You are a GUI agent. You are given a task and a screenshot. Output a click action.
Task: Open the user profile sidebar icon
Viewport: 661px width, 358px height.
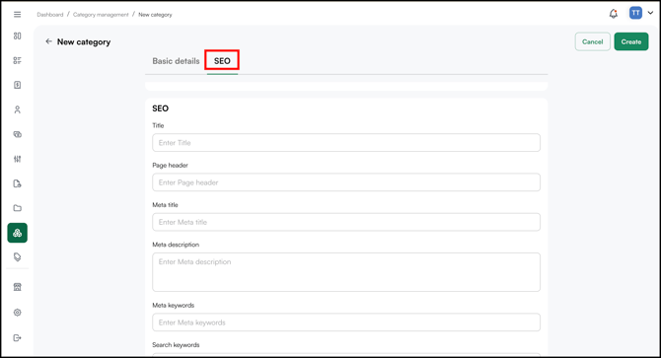[x=18, y=109]
